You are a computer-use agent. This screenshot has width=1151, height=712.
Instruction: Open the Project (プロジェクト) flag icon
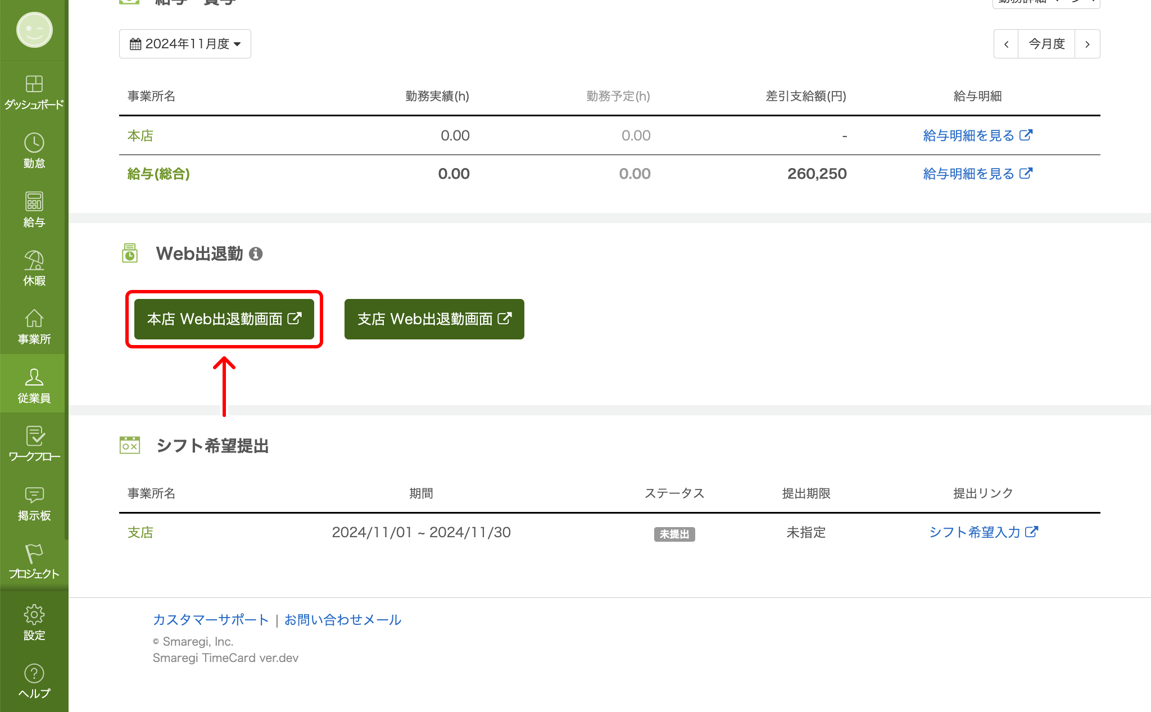coord(34,561)
